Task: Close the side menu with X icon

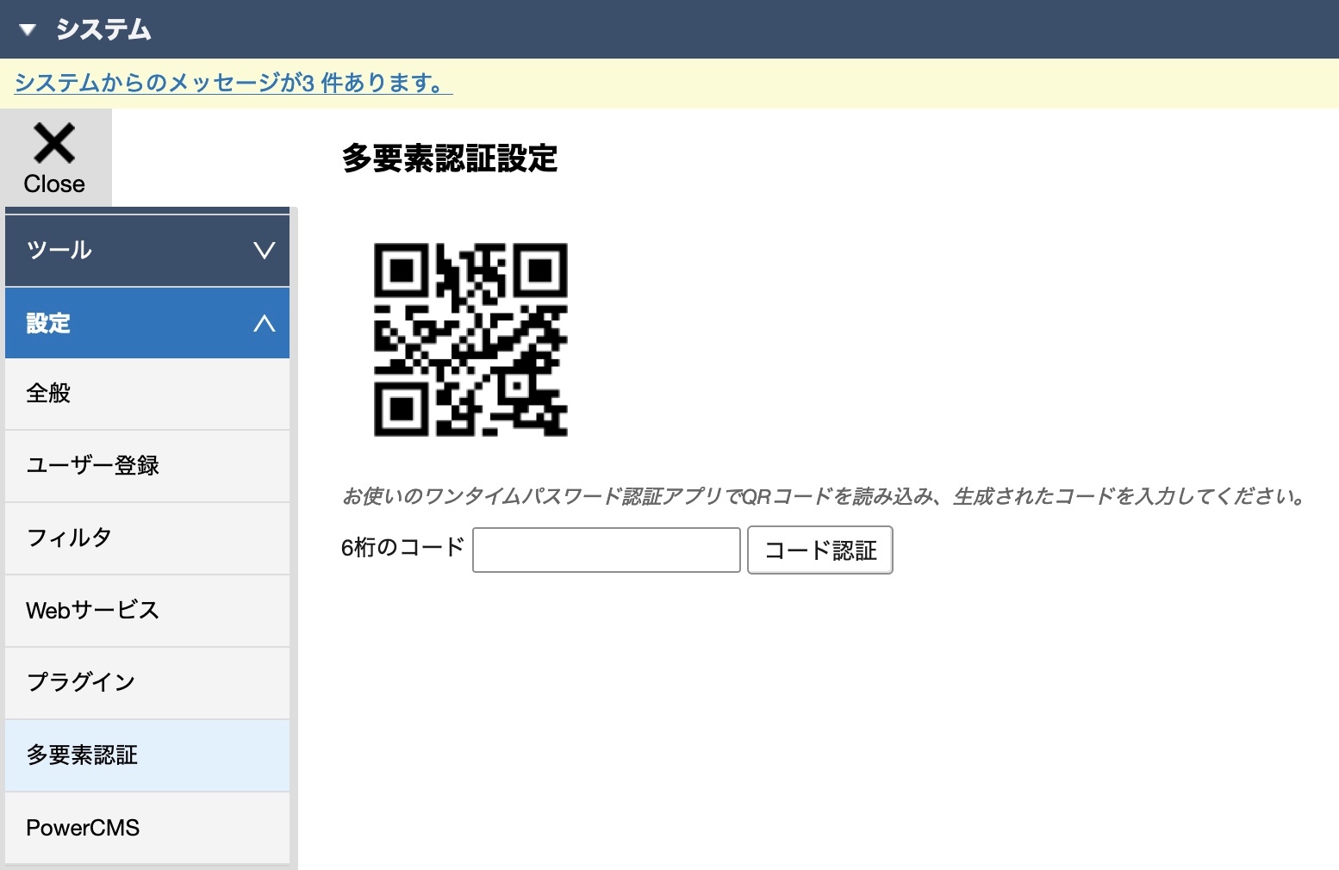Action: tap(55, 158)
